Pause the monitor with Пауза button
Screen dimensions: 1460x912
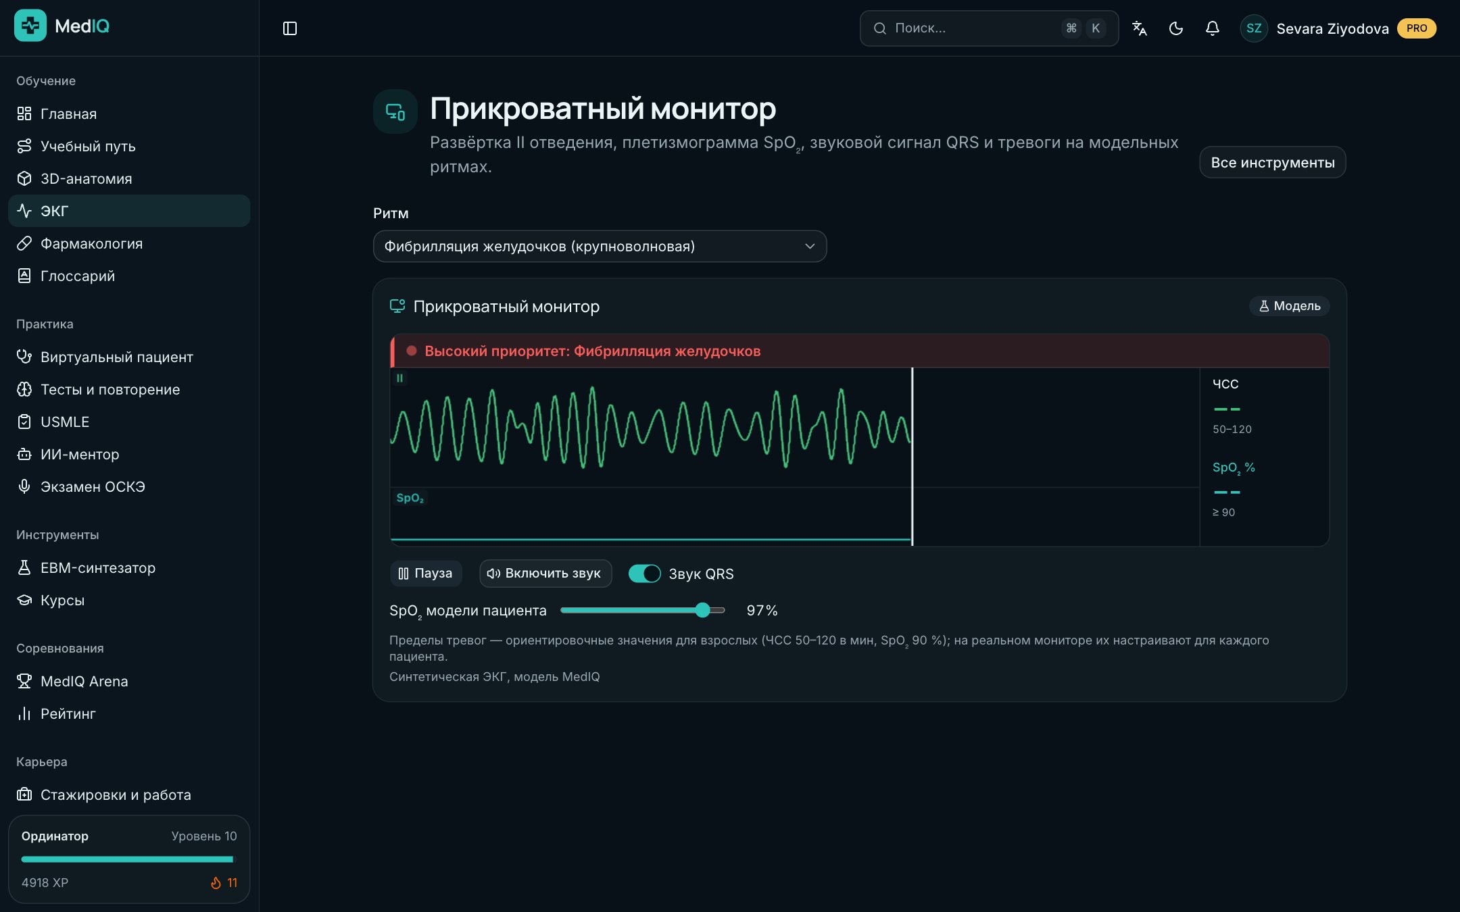[x=426, y=574]
